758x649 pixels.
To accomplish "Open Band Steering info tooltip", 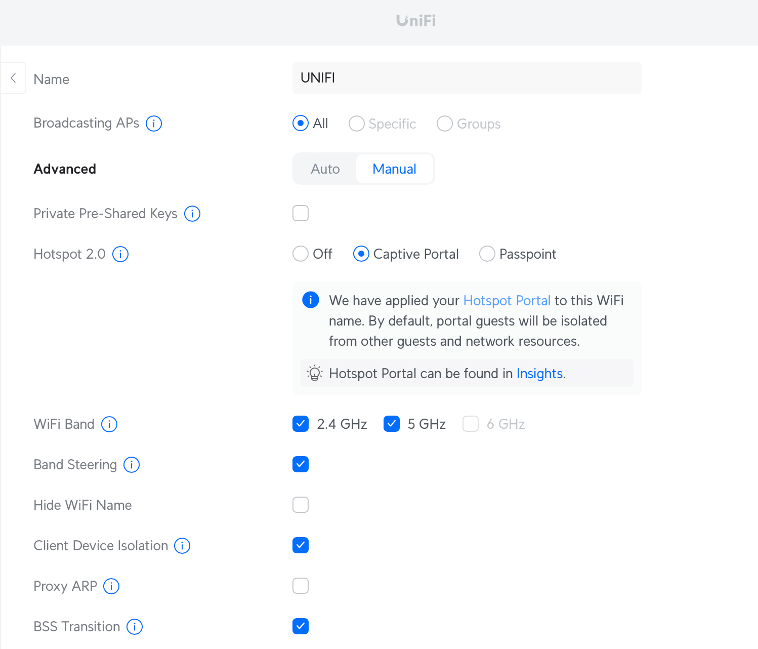I will tap(132, 465).
